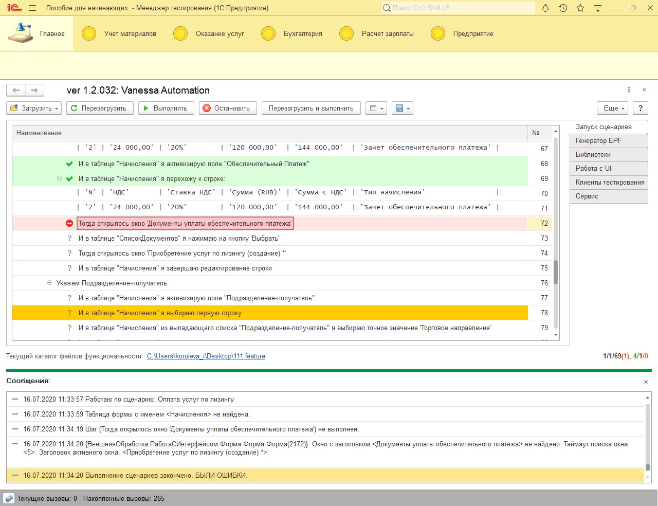Open the Главное section
658x506 pixels.
[36, 33]
